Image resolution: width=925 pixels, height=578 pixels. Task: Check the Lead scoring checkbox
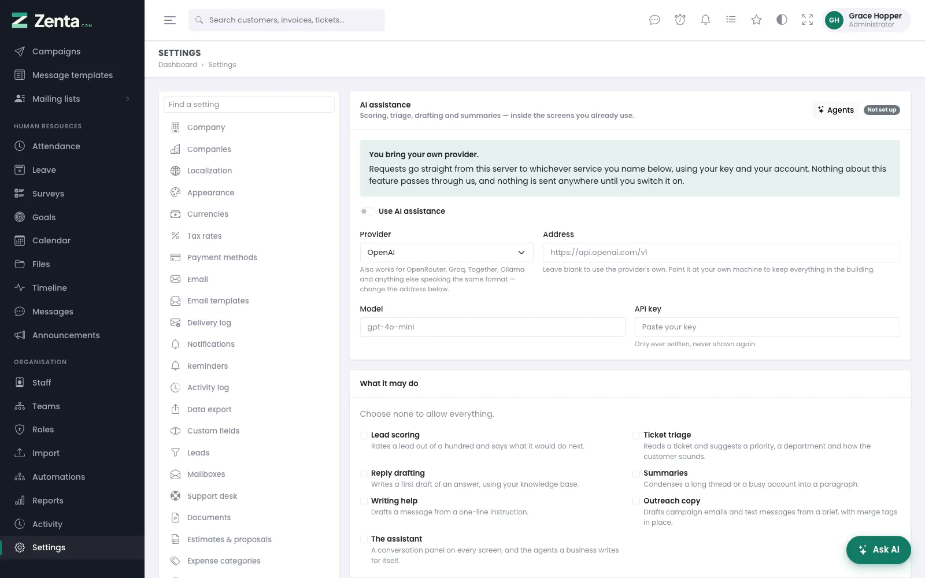(364, 435)
